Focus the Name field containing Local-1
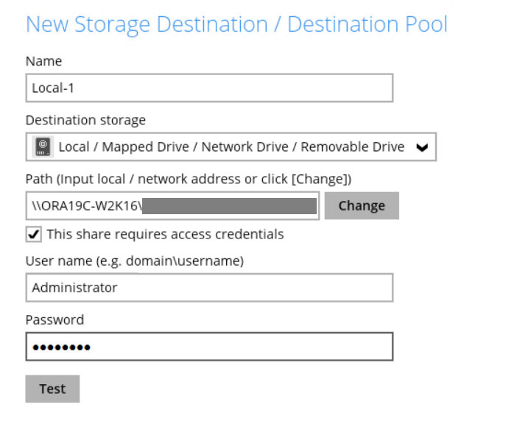531x421 pixels. click(208, 88)
